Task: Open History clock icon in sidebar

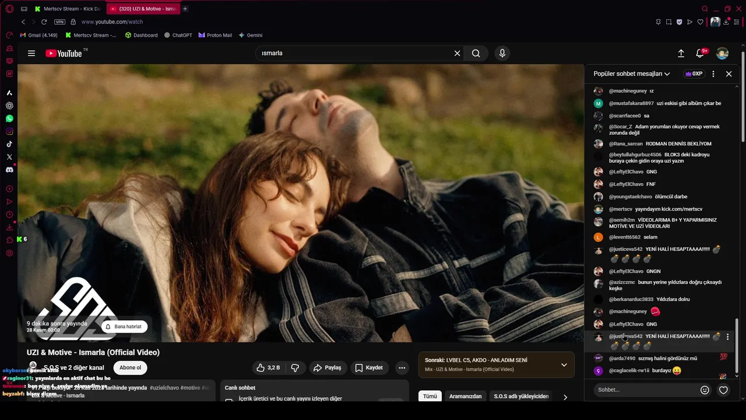Action: (x=9, y=215)
